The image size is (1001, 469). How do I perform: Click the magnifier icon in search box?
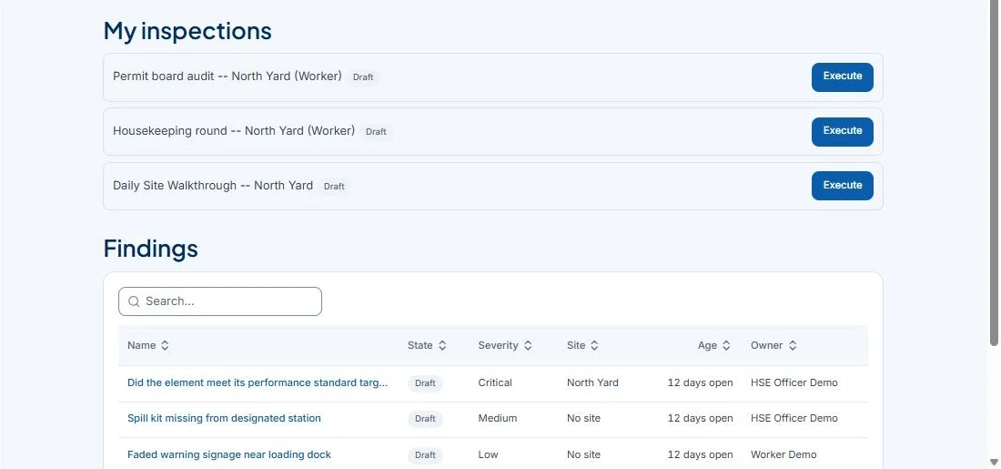134,301
